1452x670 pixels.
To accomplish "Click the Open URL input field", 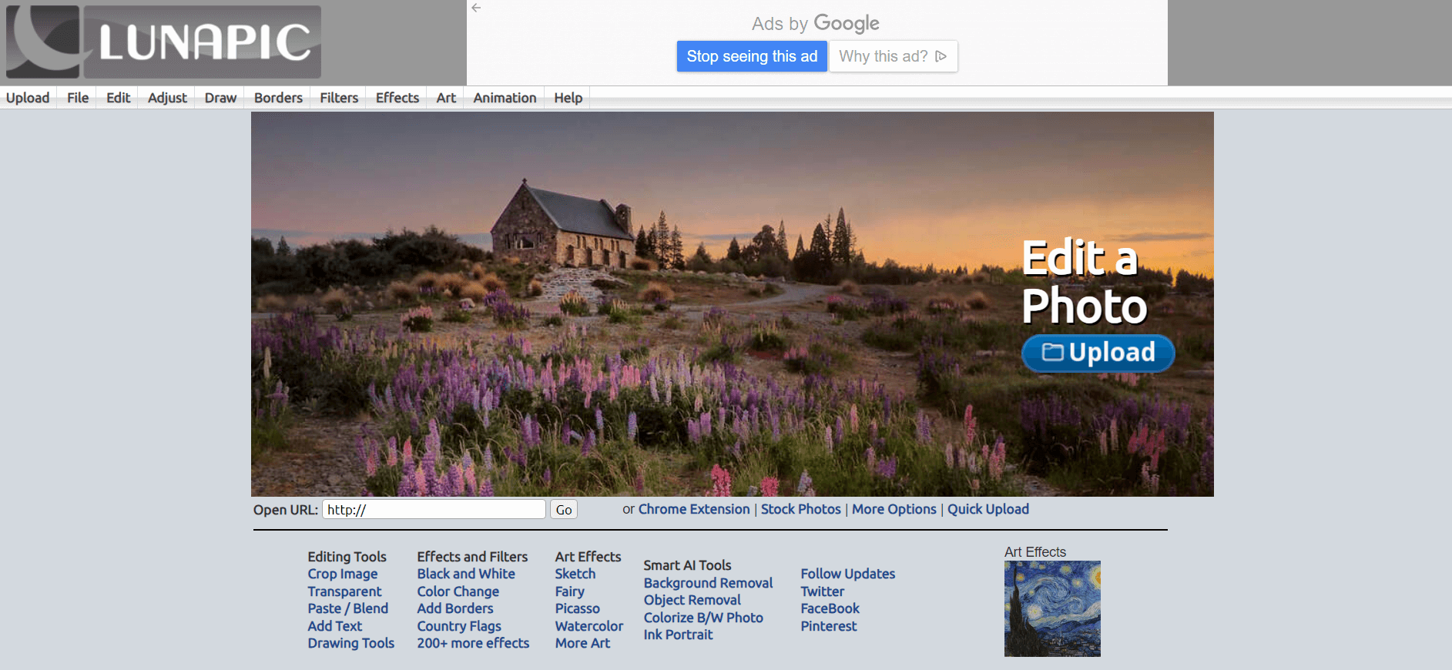I will point(434,509).
